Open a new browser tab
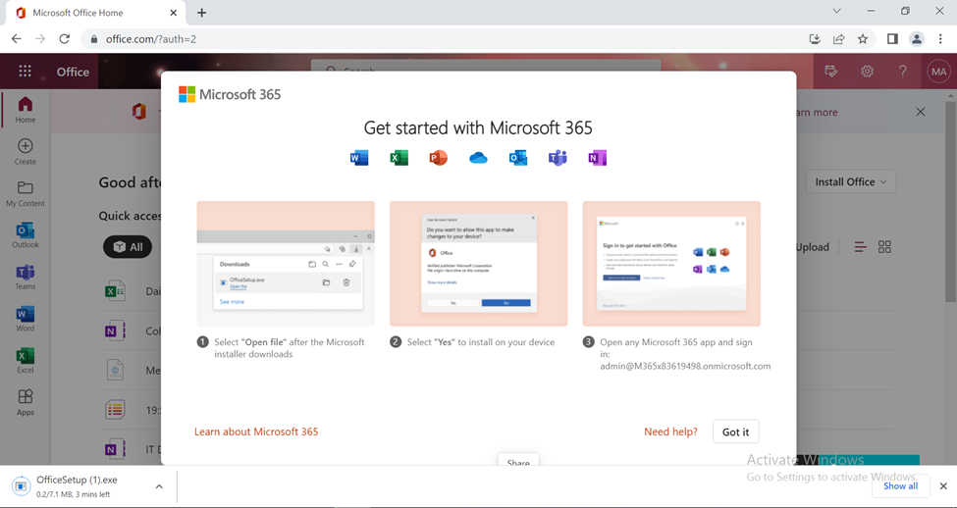 tap(202, 13)
